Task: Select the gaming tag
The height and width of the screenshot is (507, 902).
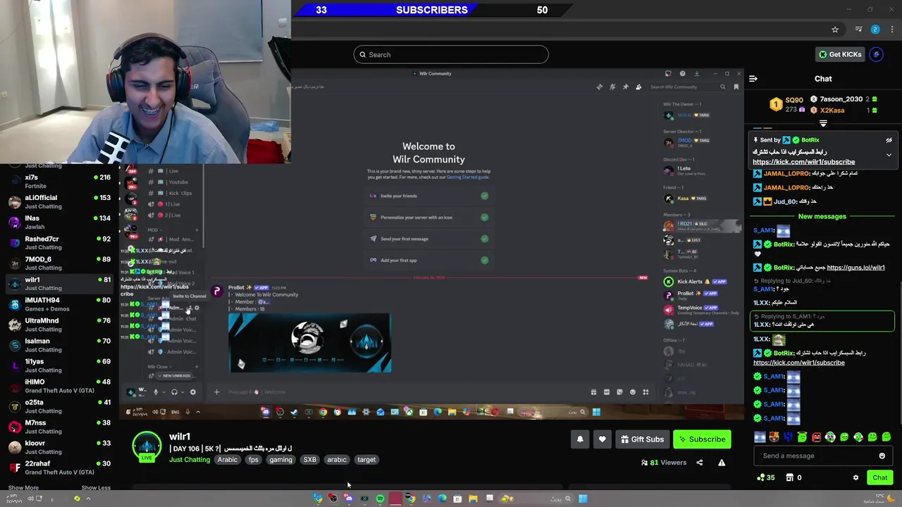Action: pos(280,460)
